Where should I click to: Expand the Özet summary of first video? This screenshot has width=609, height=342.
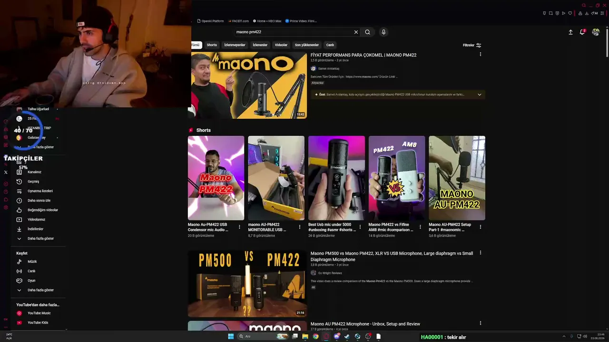[479, 95]
